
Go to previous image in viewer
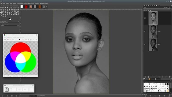(17, 39)
